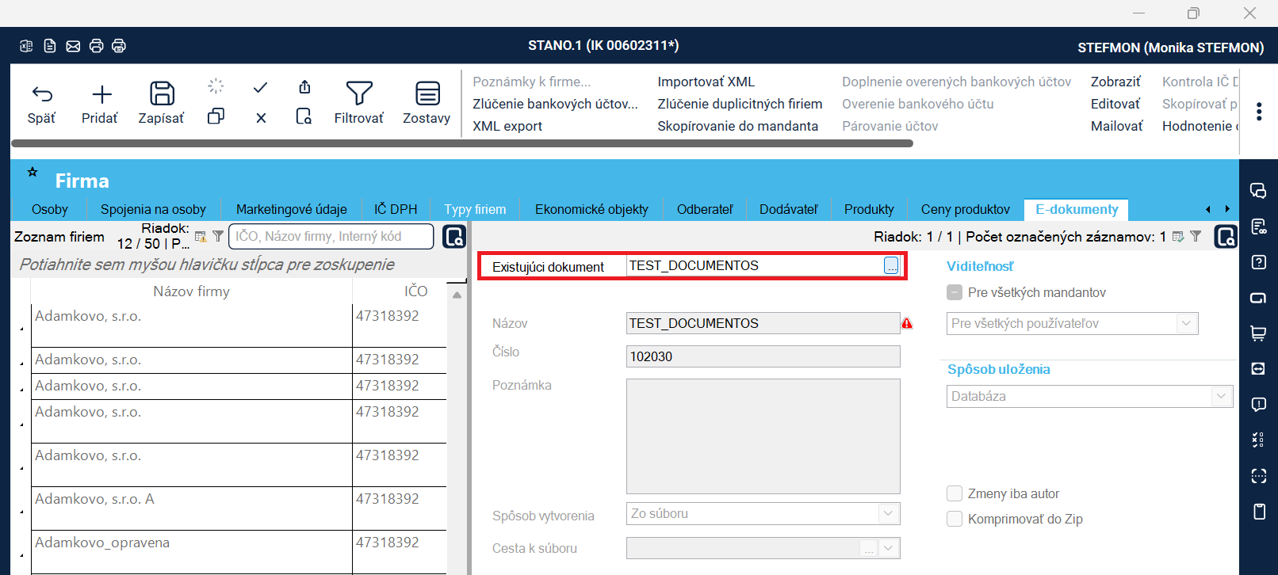Click the Zapísať save icon
Viewport: 1278px width, 575px height.
(x=162, y=94)
